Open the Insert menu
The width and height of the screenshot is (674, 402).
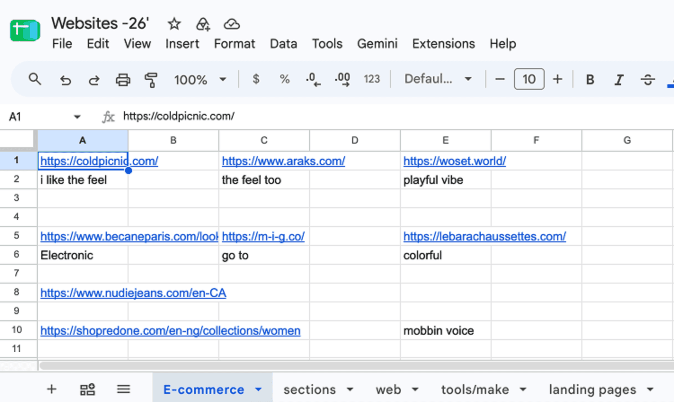click(x=182, y=44)
